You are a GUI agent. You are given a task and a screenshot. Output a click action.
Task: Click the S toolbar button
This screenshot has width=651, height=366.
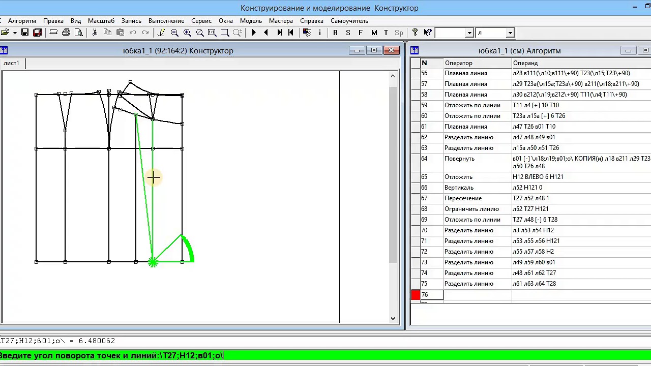pyautogui.click(x=348, y=33)
